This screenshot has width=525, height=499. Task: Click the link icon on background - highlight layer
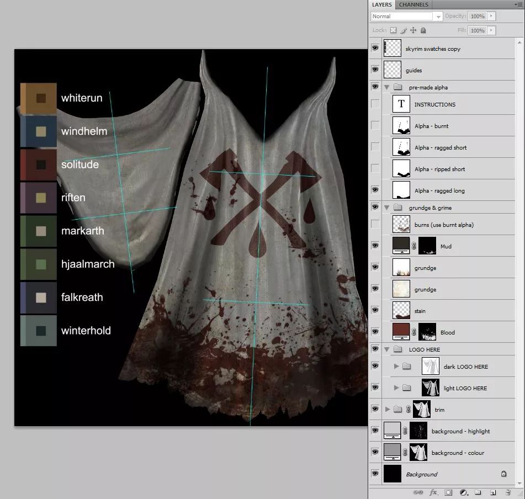pos(405,431)
